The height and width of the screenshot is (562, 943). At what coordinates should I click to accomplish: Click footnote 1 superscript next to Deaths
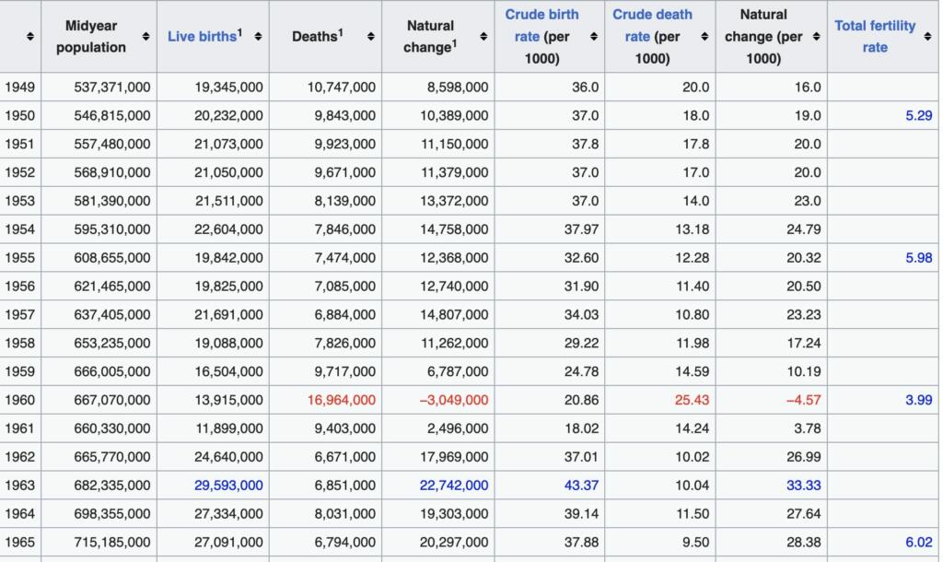(340, 32)
